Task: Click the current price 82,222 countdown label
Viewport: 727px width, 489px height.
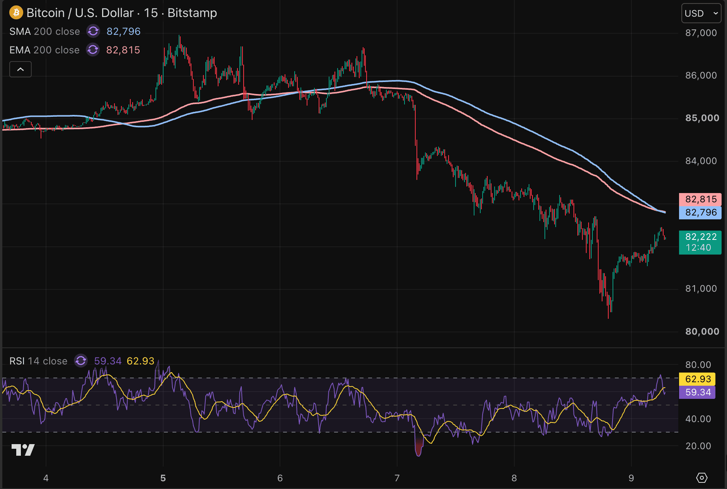Action: tap(700, 242)
